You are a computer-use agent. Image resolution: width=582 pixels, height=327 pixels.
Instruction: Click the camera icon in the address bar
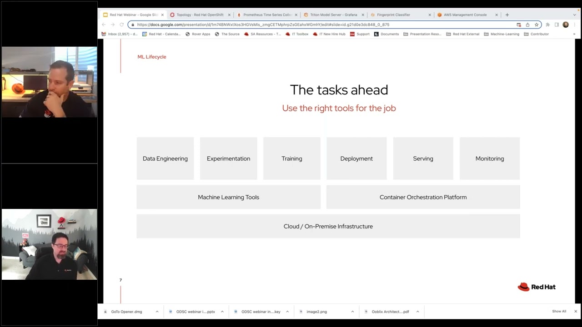pos(519,25)
